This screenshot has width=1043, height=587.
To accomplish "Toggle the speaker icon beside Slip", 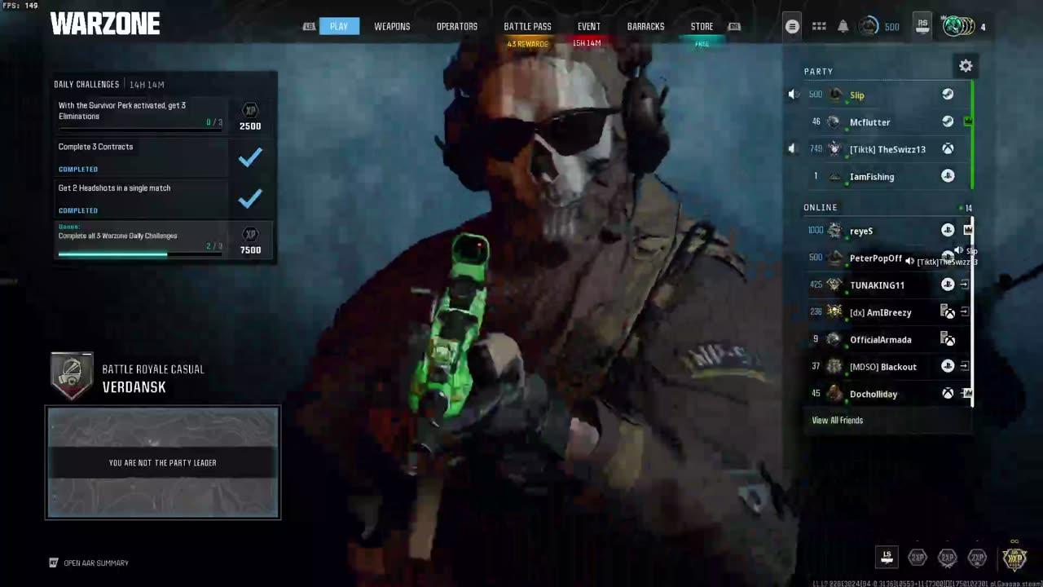I will 793,95.
